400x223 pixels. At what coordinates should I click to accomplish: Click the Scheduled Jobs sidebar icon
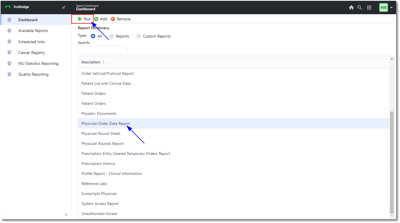click(9, 42)
